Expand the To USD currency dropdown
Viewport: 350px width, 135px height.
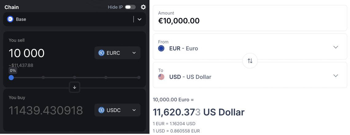[336, 76]
